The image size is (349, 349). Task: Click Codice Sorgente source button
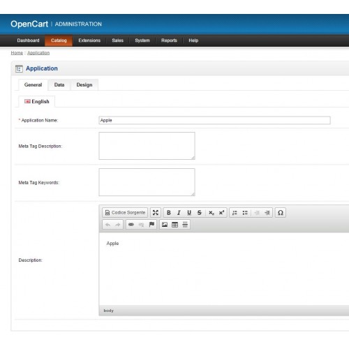(125, 213)
